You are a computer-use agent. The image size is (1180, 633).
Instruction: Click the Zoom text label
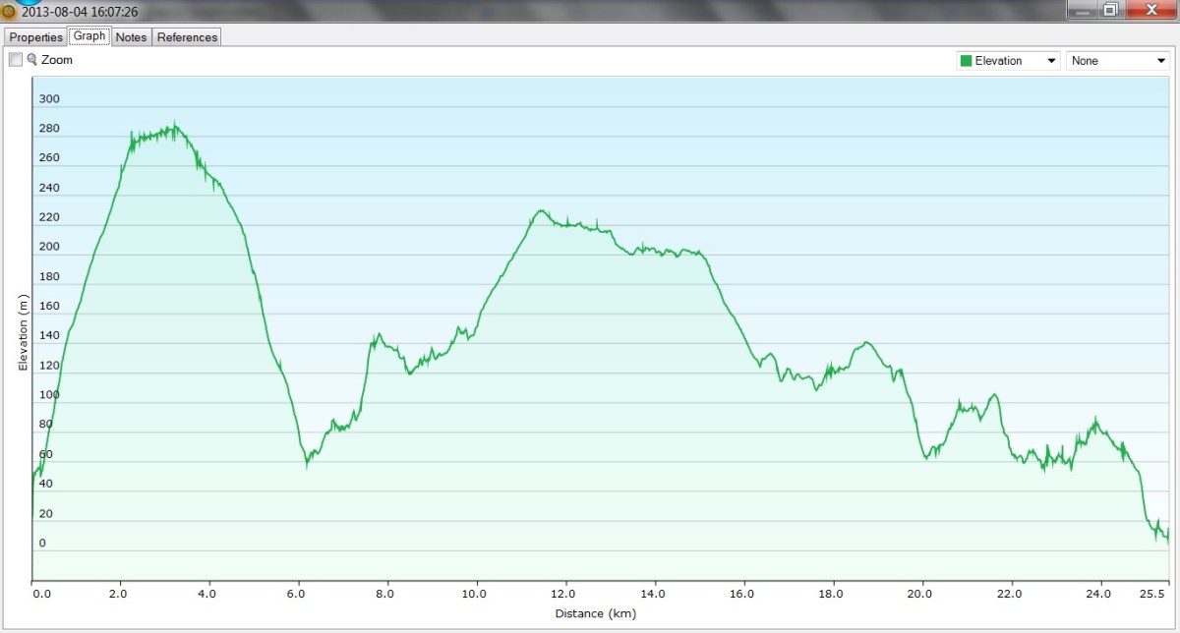(x=57, y=60)
